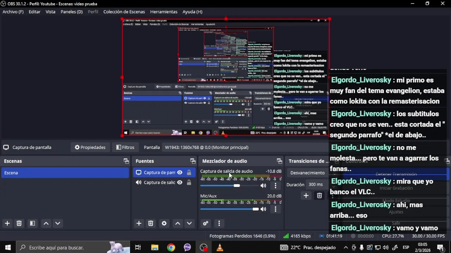
Task: Move source down in the Fuentes toolbar
Action: [189, 223]
